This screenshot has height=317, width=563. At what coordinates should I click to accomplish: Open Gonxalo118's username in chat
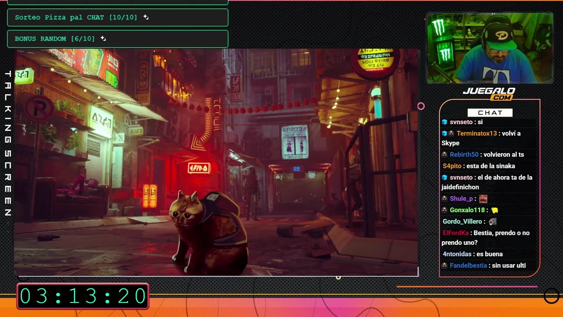[x=467, y=210]
